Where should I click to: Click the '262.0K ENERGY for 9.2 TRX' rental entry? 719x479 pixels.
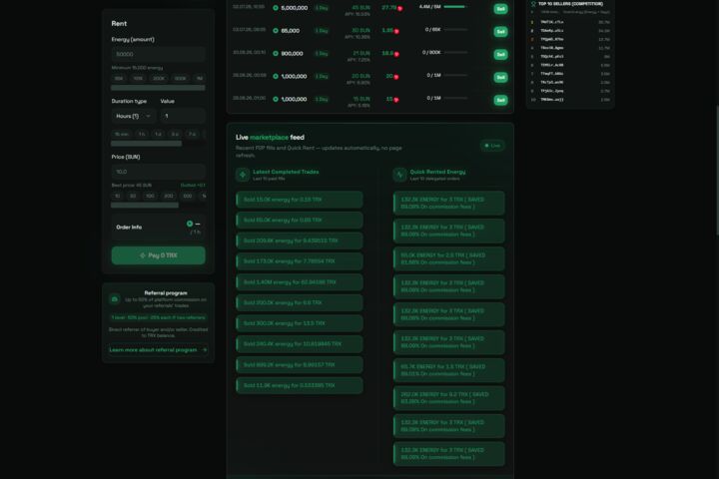(449, 398)
